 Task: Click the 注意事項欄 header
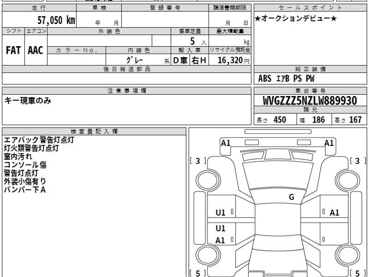pos(126,90)
